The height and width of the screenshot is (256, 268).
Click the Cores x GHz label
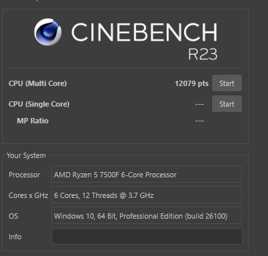[28, 195]
